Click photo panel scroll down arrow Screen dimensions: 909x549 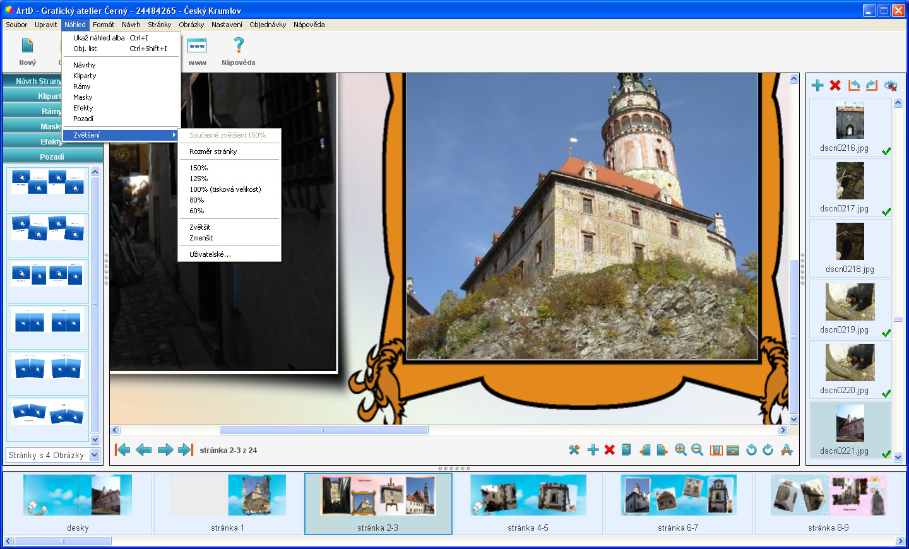(898, 457)
